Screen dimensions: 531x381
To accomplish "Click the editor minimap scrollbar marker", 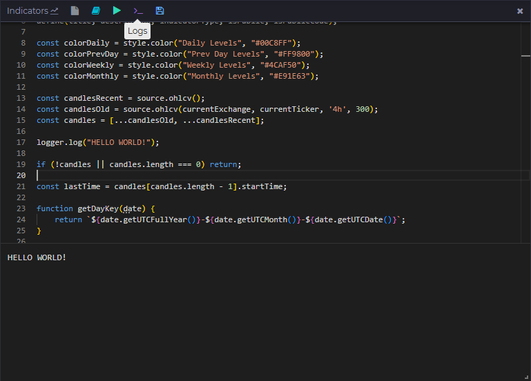I will (x=525, y=56).
